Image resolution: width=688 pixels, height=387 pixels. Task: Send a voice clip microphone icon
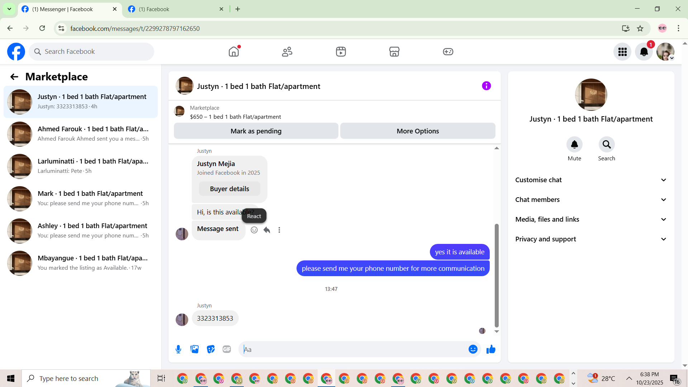pos(178,349)
